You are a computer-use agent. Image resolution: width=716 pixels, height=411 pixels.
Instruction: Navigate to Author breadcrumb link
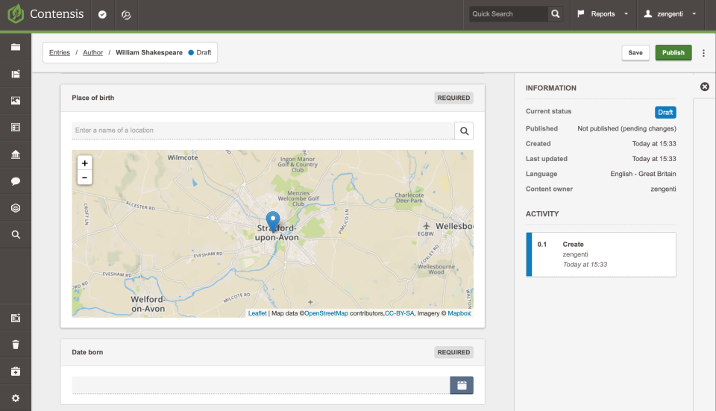pos(92,53)
